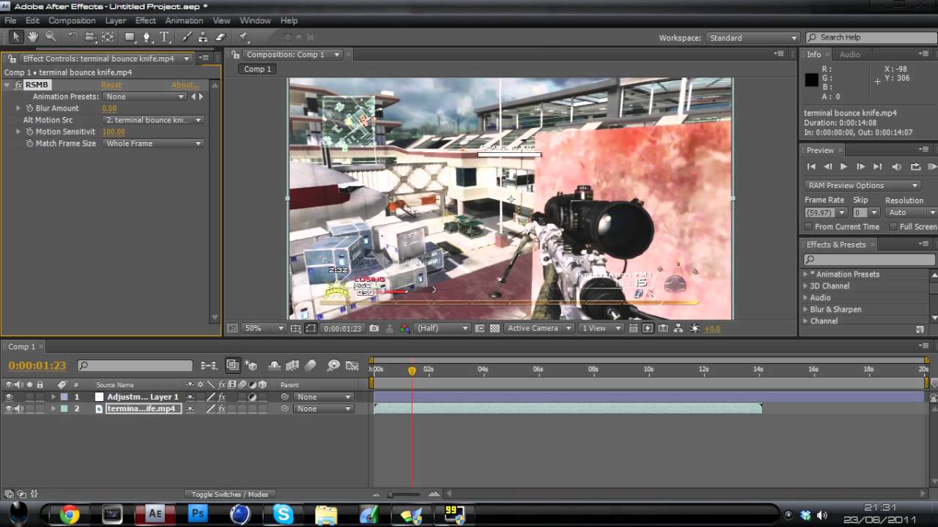Toggle Live Update in the timeline
Image resolution: width=938 pixels, height=527 pixels.
click(x=233, y=365)
